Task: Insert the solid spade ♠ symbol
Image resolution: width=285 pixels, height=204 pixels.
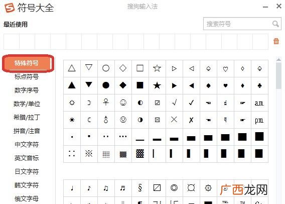Action: point(208,85)
